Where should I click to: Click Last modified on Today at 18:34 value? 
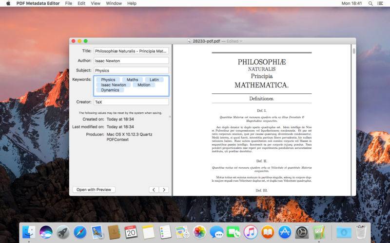(x=120, y=127)
